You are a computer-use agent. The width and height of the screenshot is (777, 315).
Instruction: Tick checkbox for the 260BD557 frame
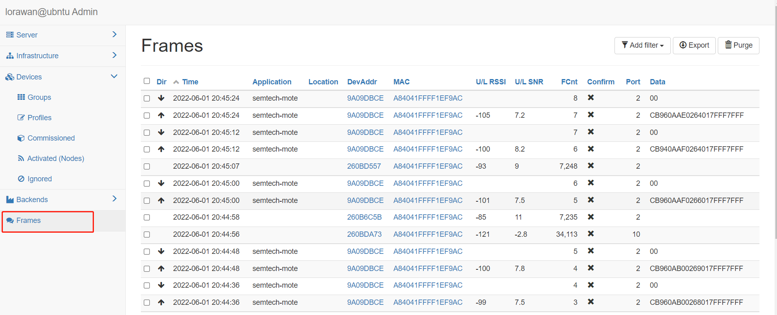(147, 166)
